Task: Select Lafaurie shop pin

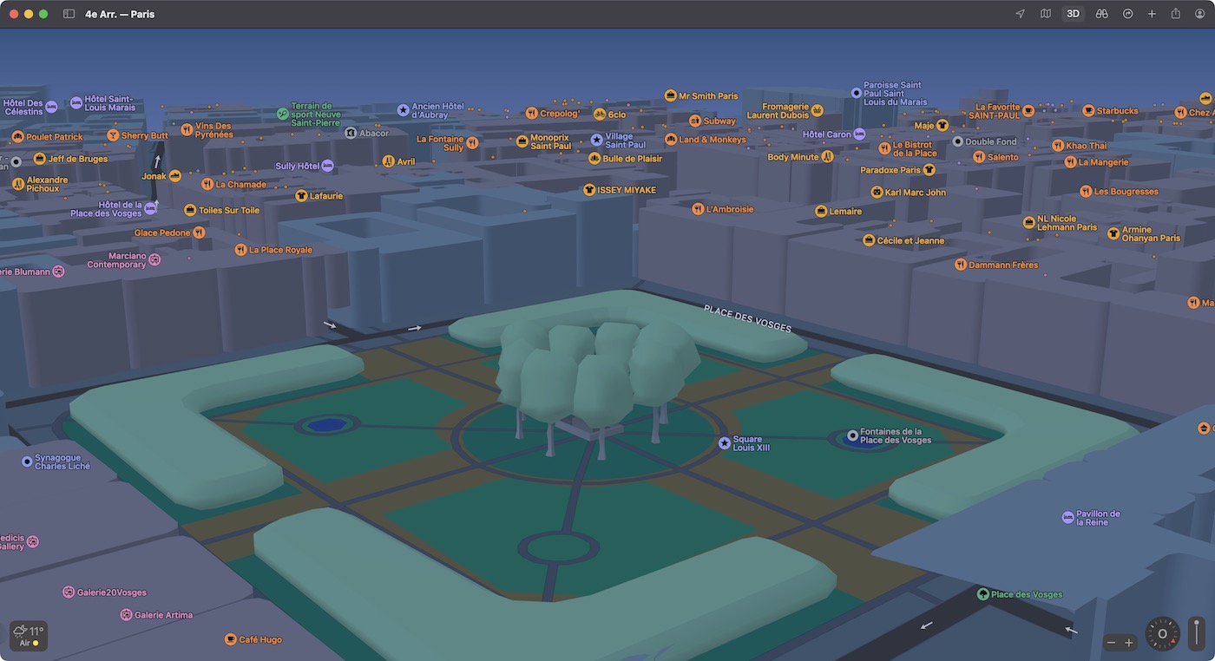Action: [x=301, y=196]
